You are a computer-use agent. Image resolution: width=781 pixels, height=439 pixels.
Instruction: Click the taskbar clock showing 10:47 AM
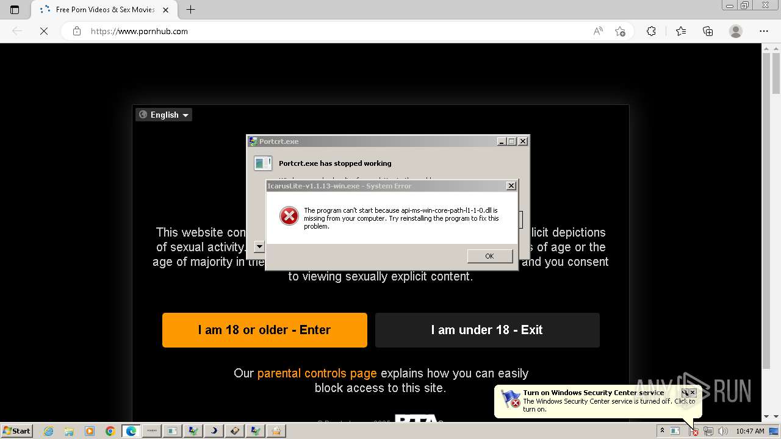[x=750, y=431]
